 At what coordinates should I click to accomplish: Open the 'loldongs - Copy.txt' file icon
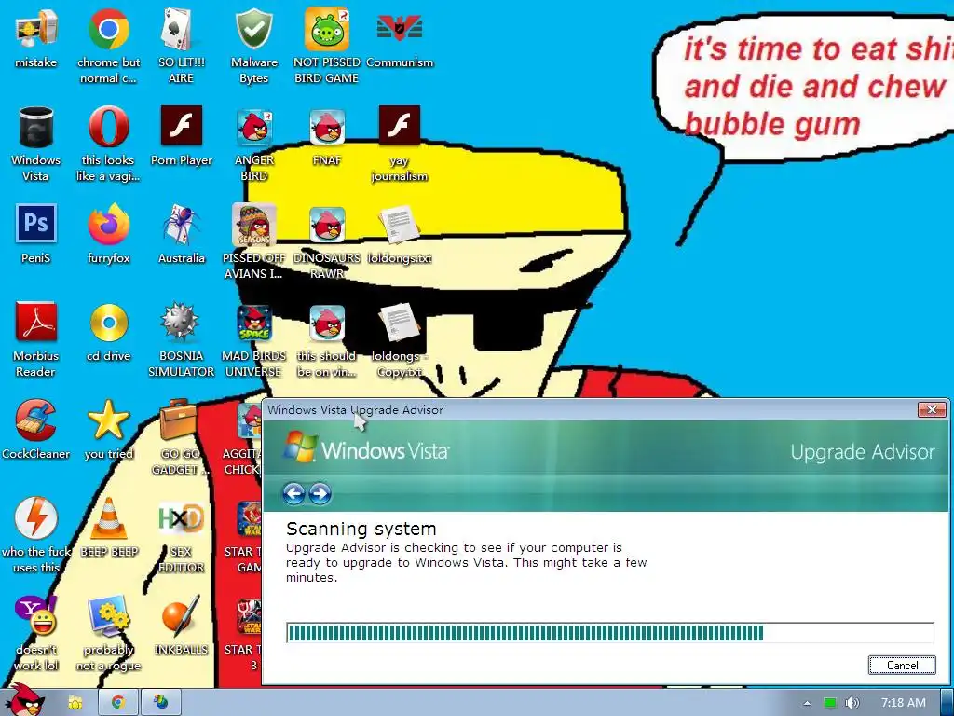[399, 323]
